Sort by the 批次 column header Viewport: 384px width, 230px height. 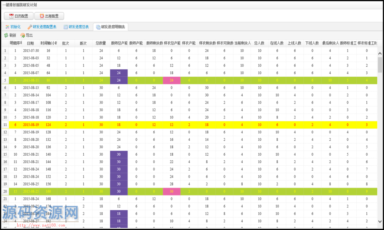[x=66, y=43]
